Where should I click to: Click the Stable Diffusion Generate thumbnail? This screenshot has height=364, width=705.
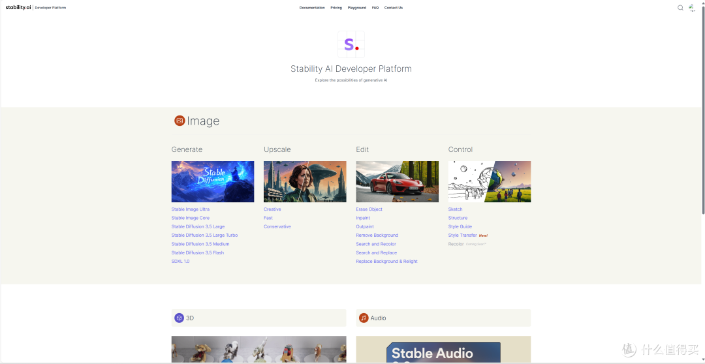point(213,181)
